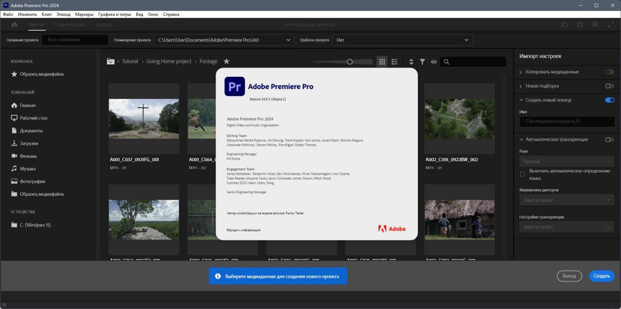
Task: Click the Pr logo in About dialog
Action: coord(235,87)
